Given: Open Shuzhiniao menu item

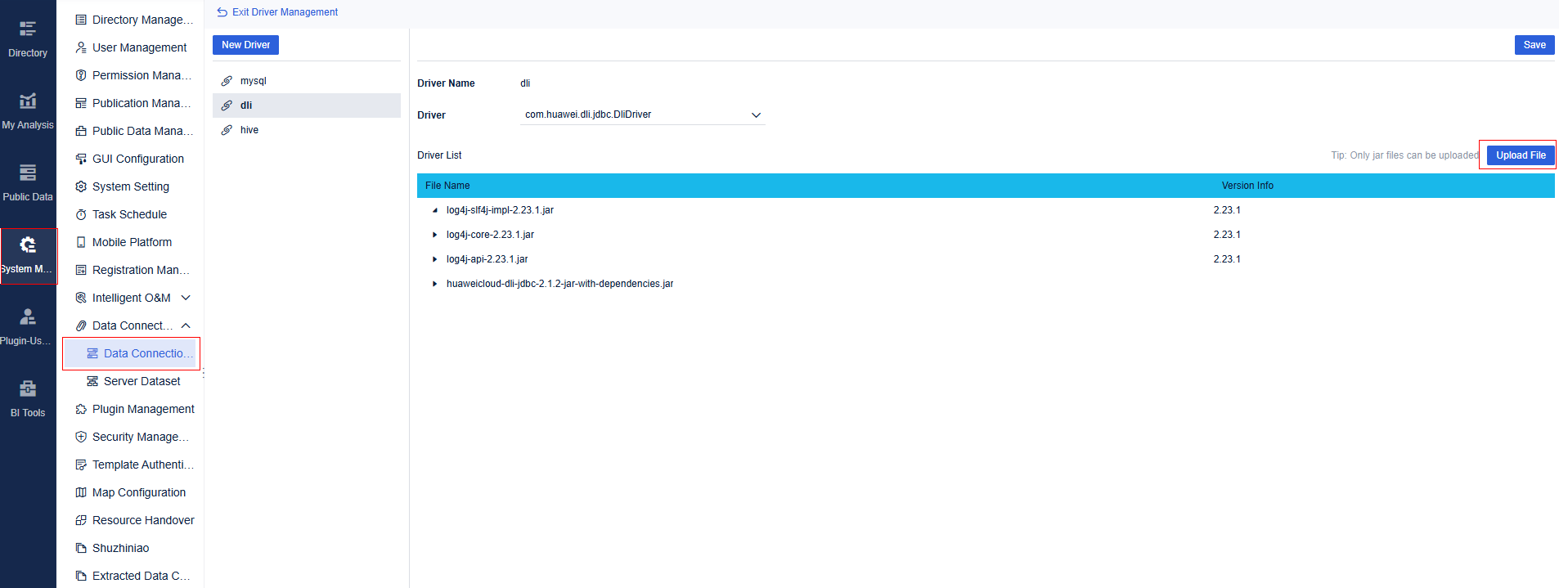Looking at the screenshot, I should click(120, 548).
